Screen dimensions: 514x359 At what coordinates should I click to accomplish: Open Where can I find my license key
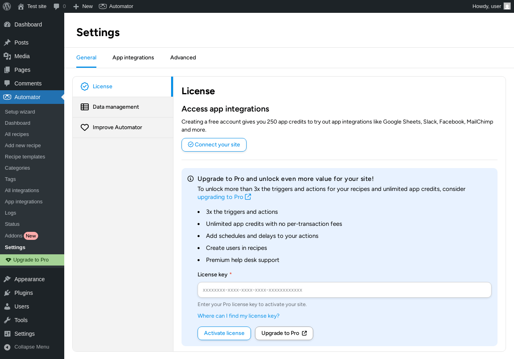[239, 316]
